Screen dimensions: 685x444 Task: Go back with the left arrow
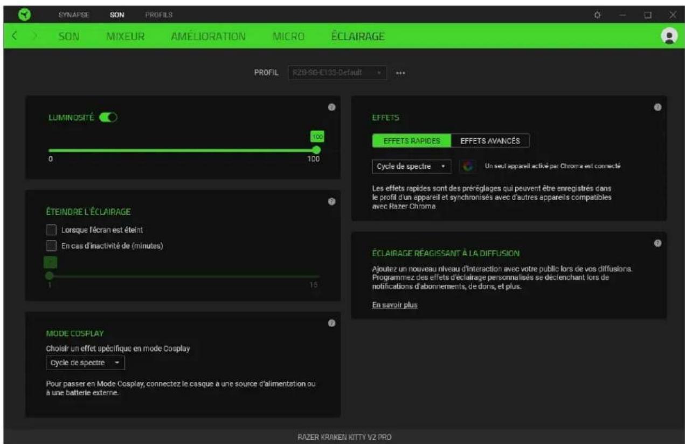pyautogui.click(x=15, y=36)
